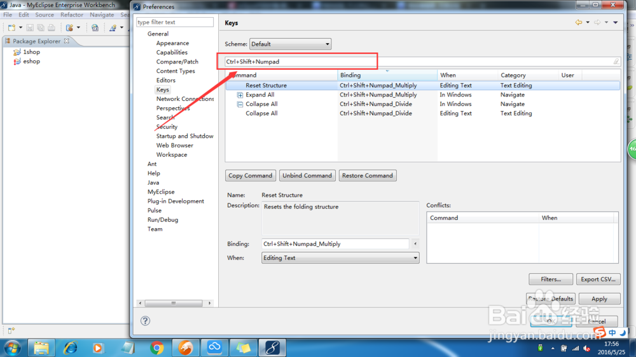
Task: Click the new class wizard icon
Action: point(113,27)
